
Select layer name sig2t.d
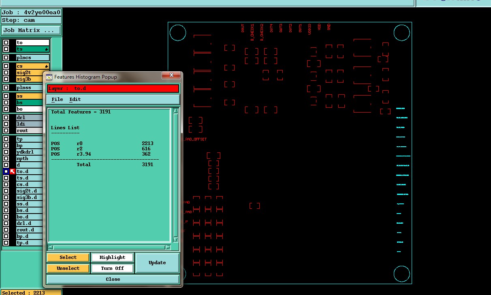click(30, 191)
